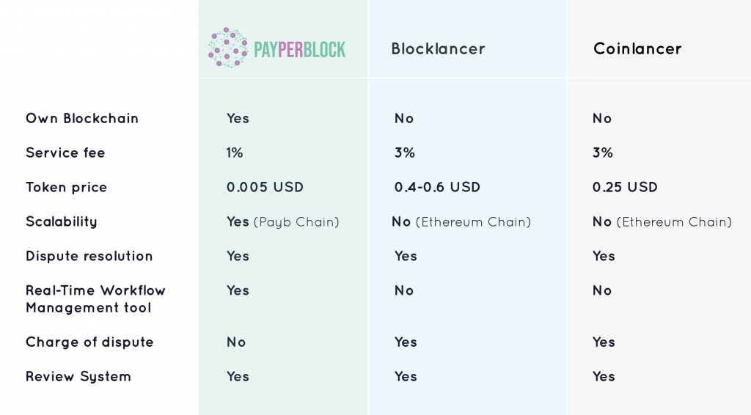Select the Blocklancer column header
Image resolution: width=751 pixels, height=415 pixels.
438,49
